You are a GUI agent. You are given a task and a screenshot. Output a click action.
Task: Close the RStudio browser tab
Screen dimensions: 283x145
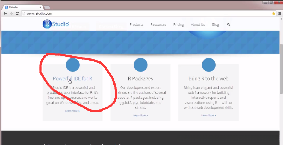click(x=40, y=7)
